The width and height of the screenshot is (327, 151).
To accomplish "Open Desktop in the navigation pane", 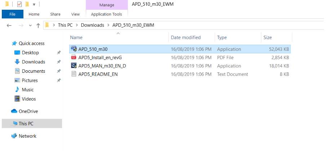I will pyautogui.click(x=30, y=53).
